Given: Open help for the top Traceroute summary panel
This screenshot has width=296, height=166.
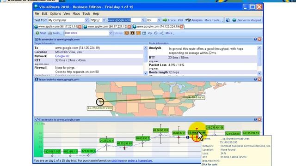Looking at the screenshot, I should click(x=255, y=39).
